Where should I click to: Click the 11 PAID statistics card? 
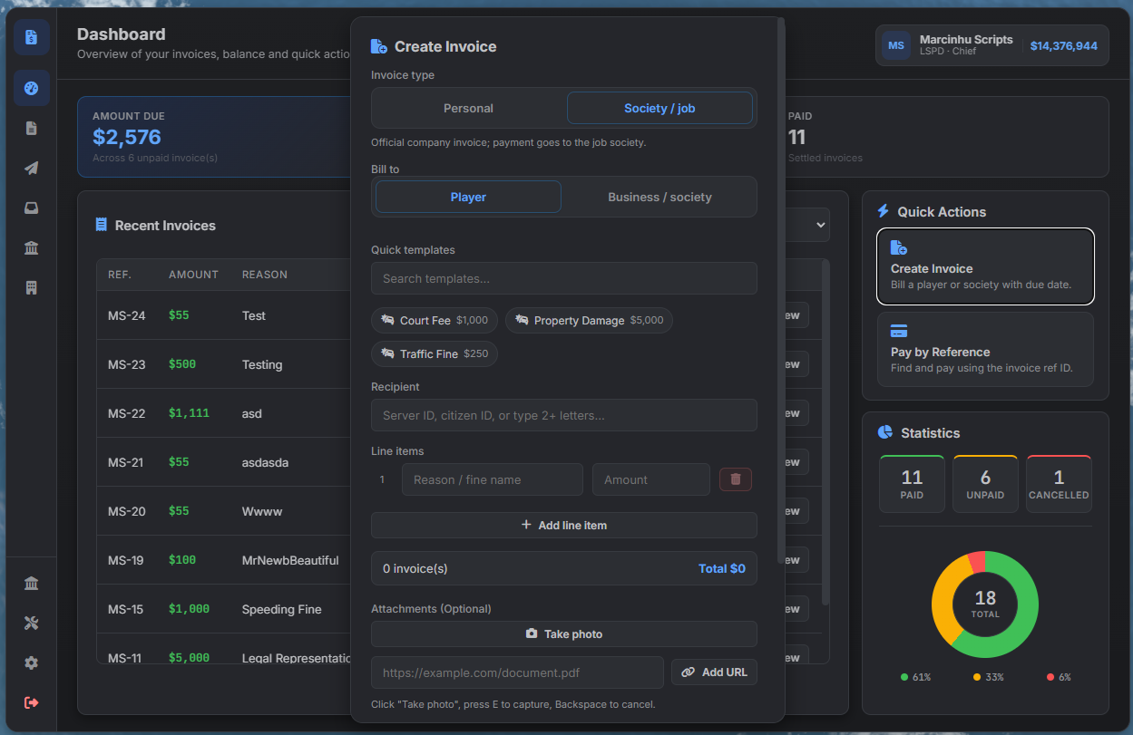tap(912, 484)
